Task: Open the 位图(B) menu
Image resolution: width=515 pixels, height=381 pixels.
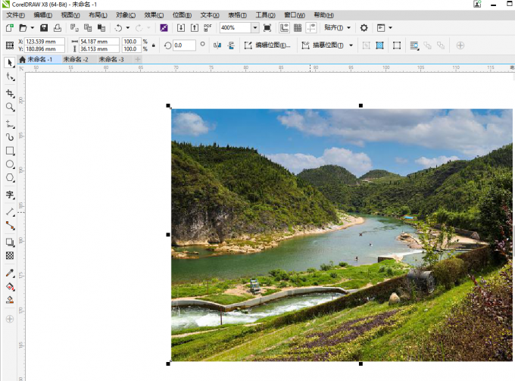Action: pos(182,15)
